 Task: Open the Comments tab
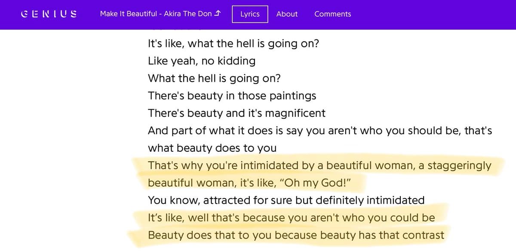[332, 14]
